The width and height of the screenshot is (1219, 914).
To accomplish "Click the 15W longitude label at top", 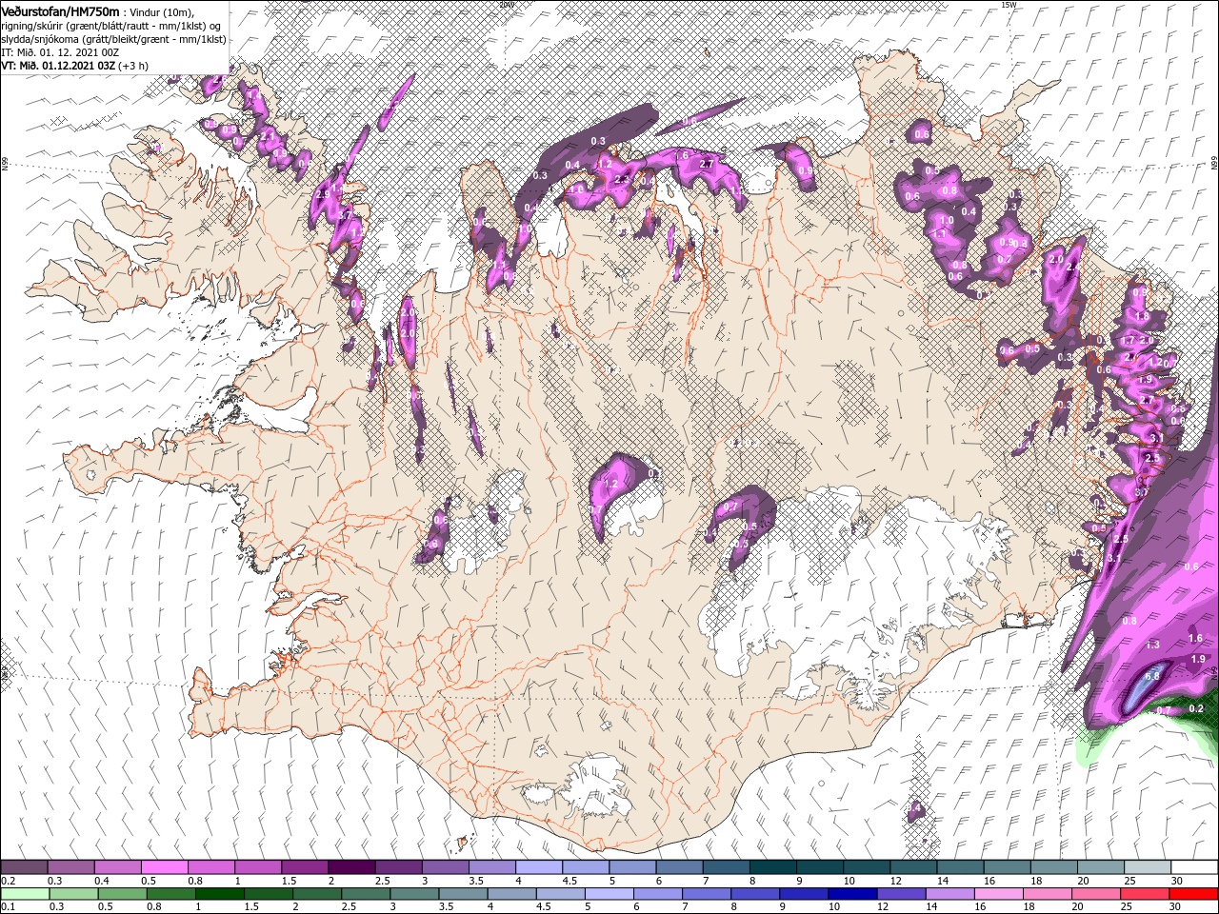I will [1009, 5].
